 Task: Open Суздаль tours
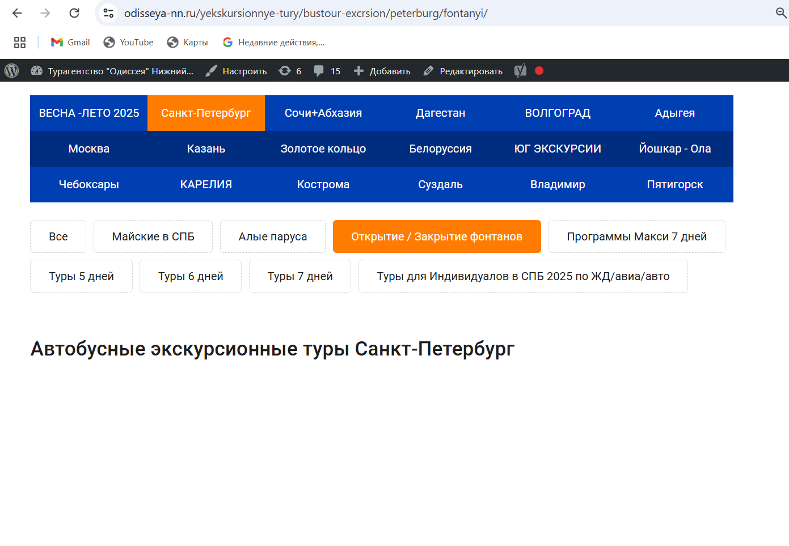pos(441,185)
